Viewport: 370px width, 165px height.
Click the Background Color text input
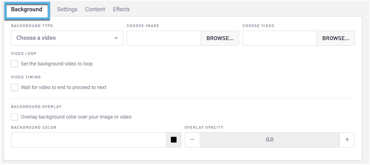89,140
